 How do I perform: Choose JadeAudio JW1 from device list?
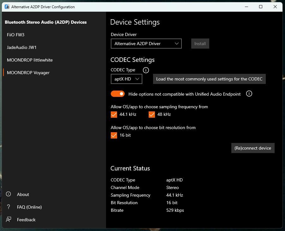click(22, 47)
